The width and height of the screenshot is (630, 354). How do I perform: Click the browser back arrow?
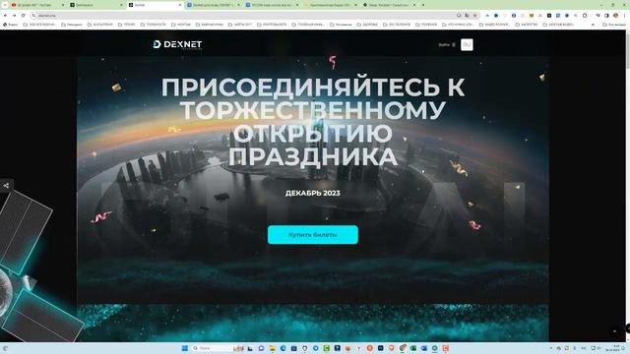pyautogui.click(x=5, y=16)
